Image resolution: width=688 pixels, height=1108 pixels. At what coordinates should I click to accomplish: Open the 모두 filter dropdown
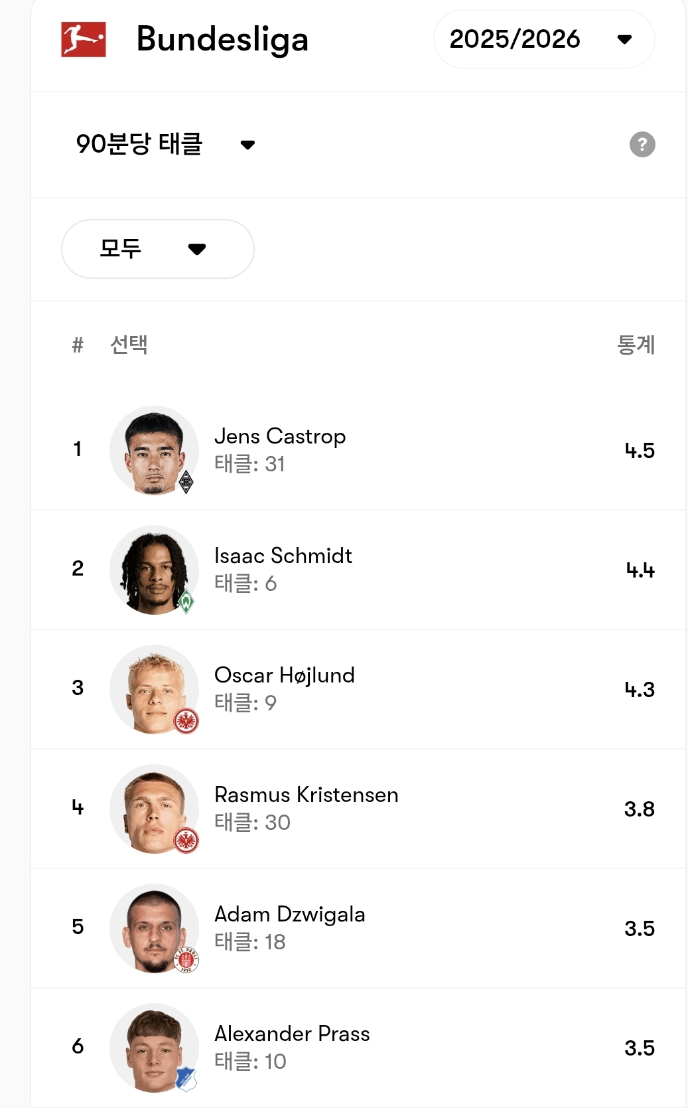[157, 249]
